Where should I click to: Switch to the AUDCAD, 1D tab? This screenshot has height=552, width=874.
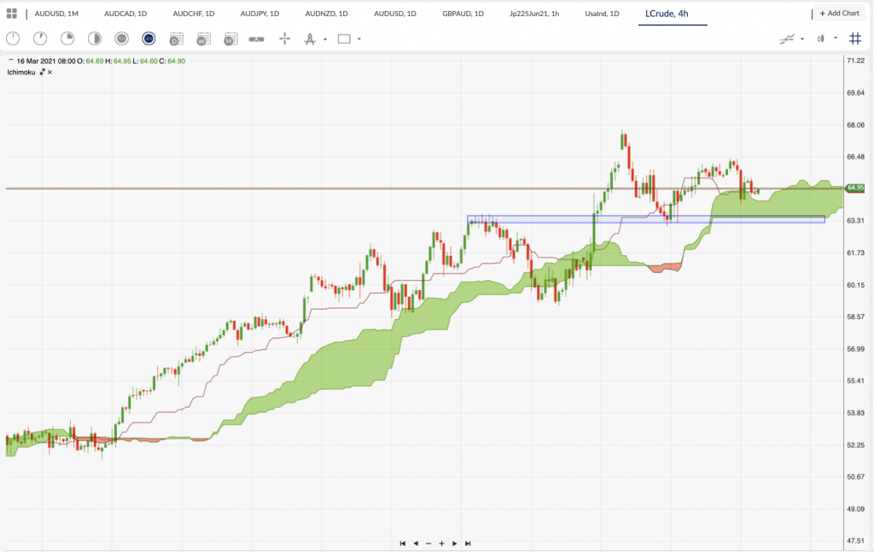(125, 14)
